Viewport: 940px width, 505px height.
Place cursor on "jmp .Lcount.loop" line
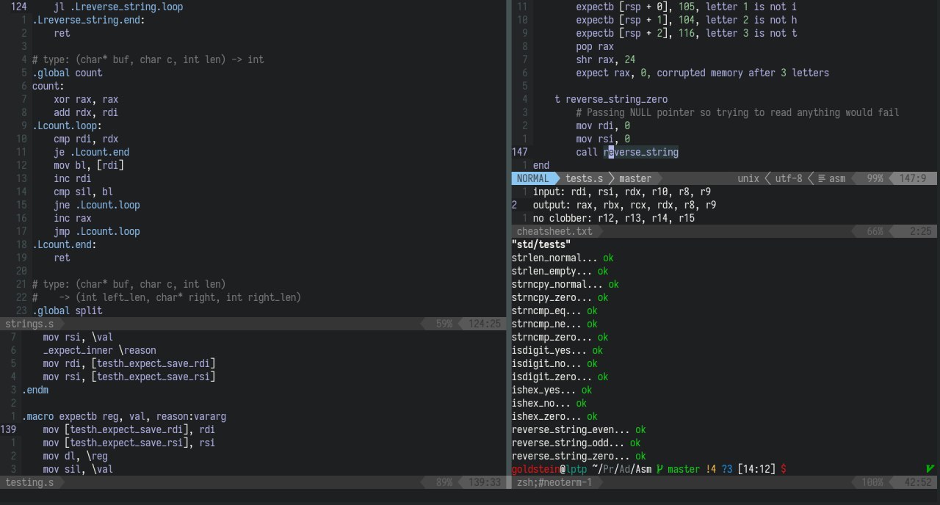97,231
